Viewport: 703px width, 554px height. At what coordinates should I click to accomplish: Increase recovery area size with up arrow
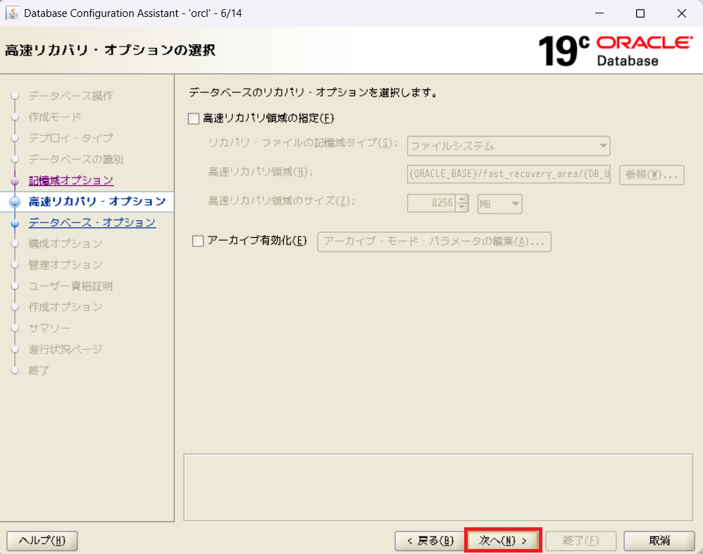(x=462, y=200)
